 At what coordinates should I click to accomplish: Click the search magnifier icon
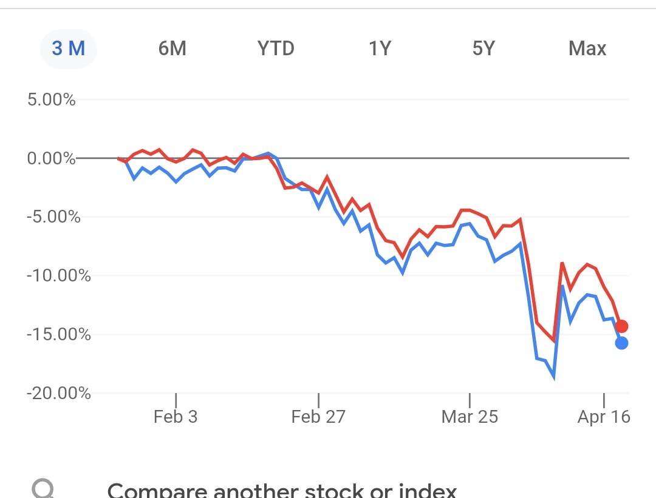(44, 490)
